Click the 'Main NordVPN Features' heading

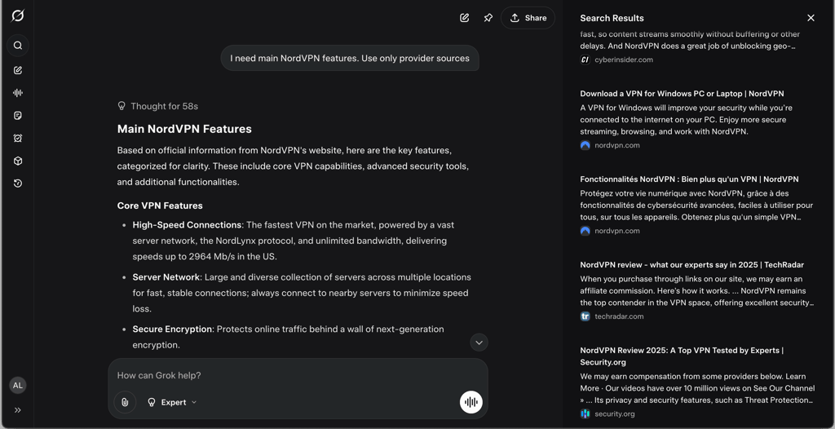click(x=184, y=129)
